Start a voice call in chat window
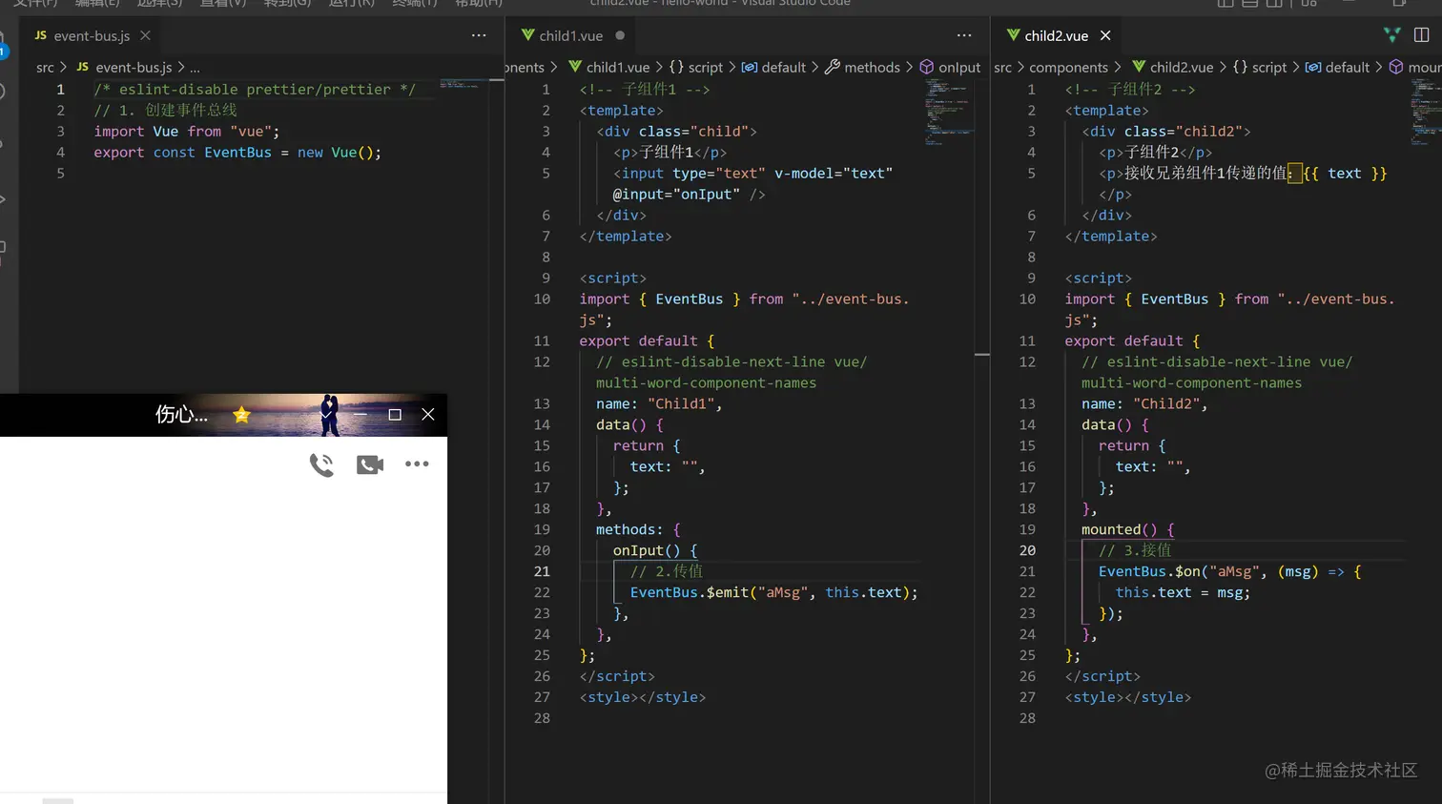The height and width of the screenshot is (804, 1442). tap(321, 464)
